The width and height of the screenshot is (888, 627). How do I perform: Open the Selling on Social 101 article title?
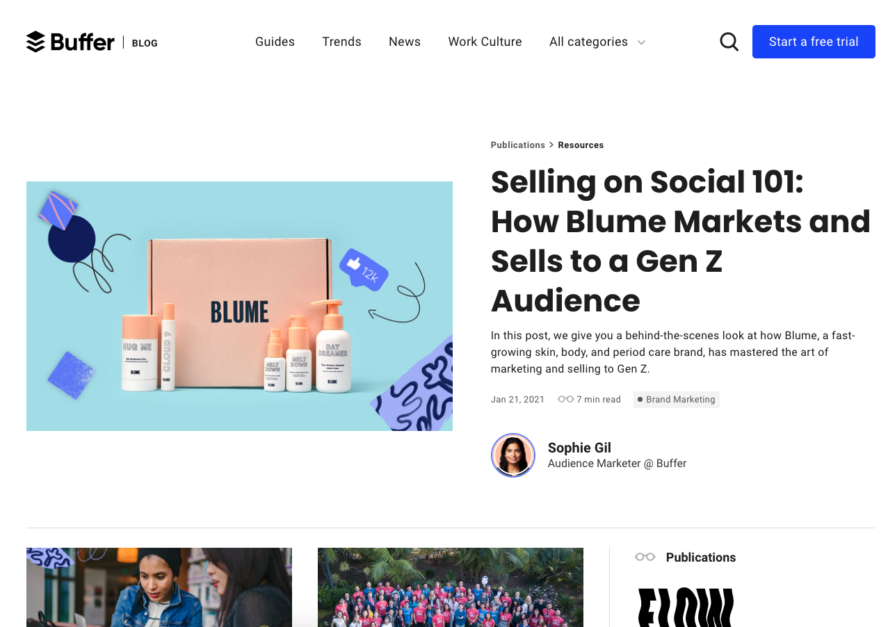coord(681,241)
